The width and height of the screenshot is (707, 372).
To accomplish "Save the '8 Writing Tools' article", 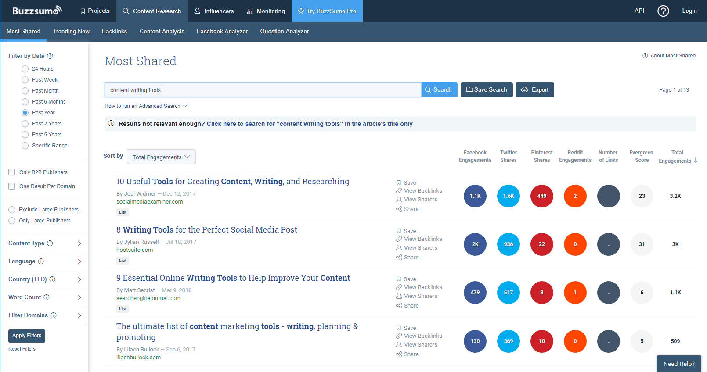I will pyautogui.click(x=406, y=231).
